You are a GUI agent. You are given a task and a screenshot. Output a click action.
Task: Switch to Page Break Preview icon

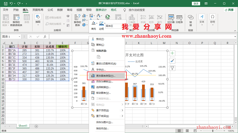click(195, 131)
